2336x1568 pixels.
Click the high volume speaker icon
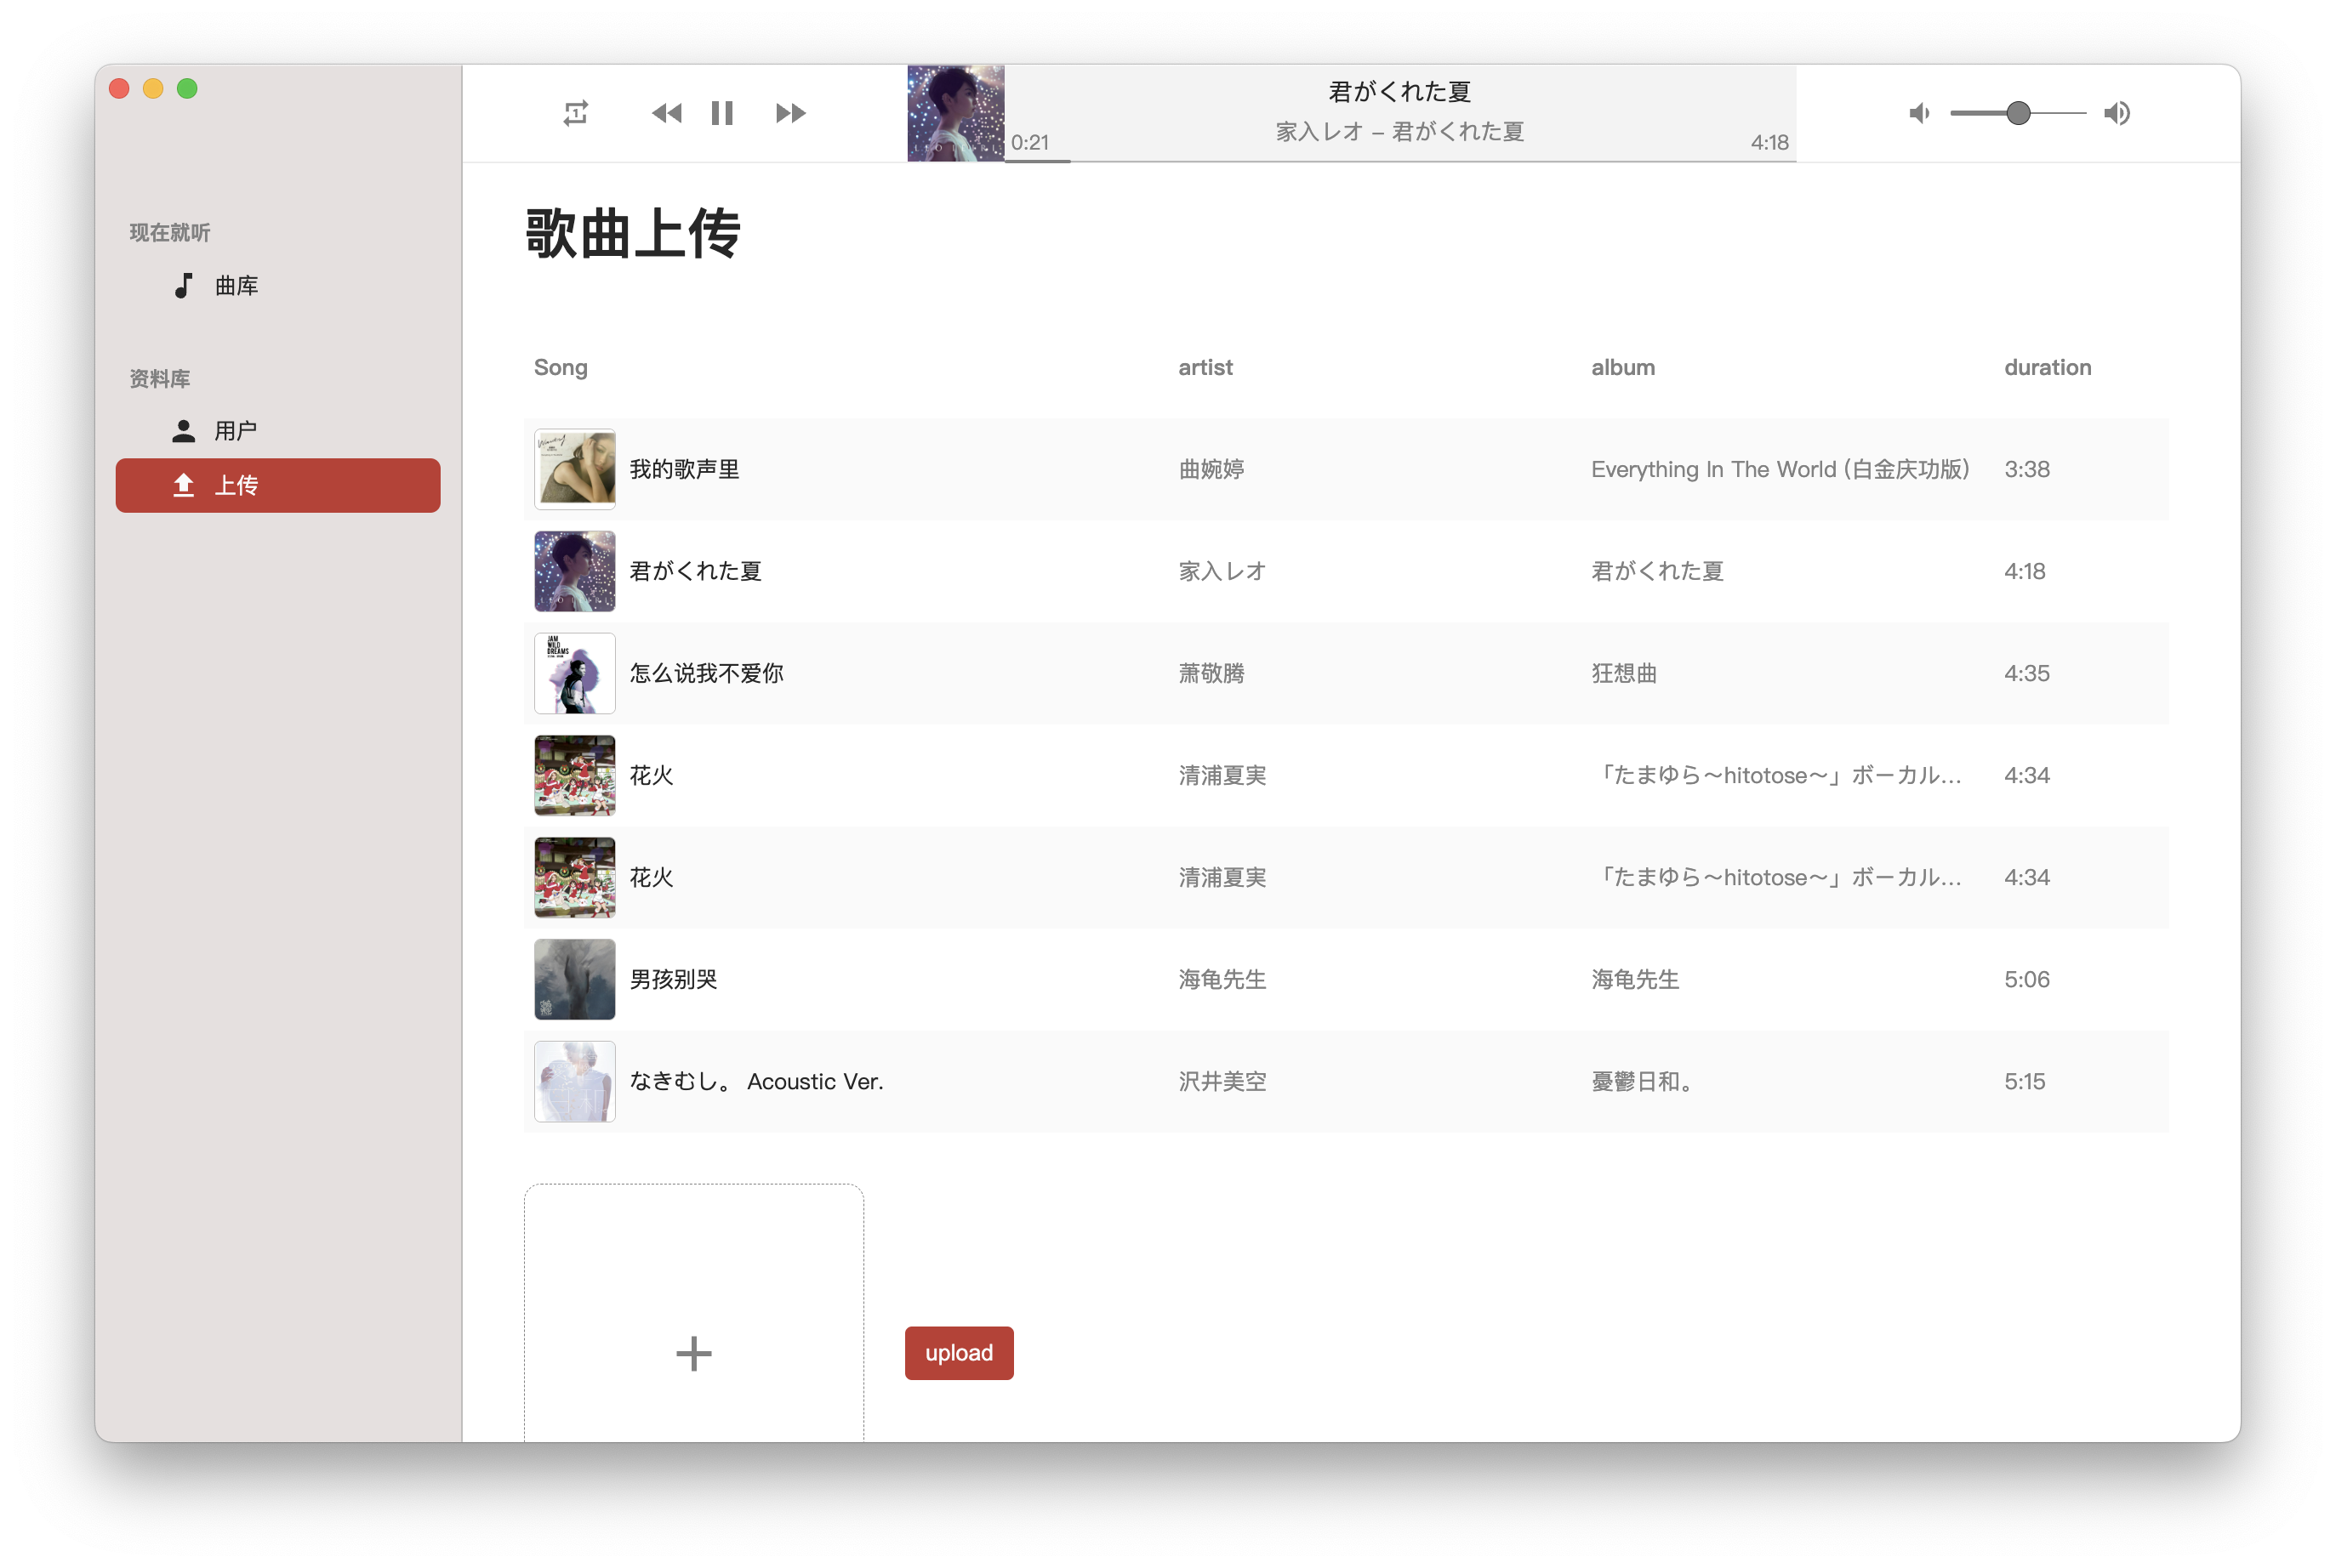(2117, 113)
